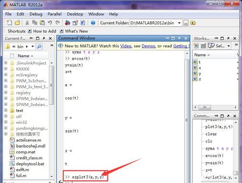This screenshot has height=183, width=242.
Task: Select variable t icon in Workspace
Action: [x=195, y=62]
